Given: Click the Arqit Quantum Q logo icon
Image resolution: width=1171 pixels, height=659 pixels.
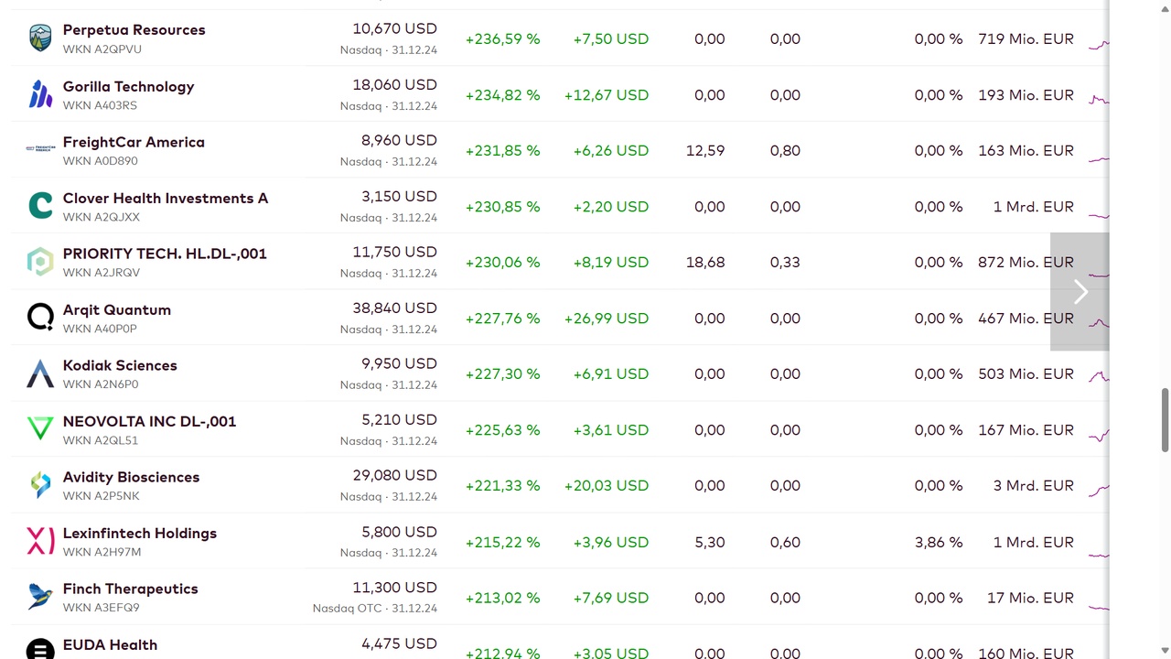Looking at the screenshot, I should [x=40, y=318].
